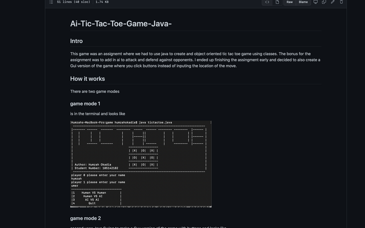This screenshot has width=365, height=228.
Task: Click the game mode 1 heading
Action: click(85, 104)
